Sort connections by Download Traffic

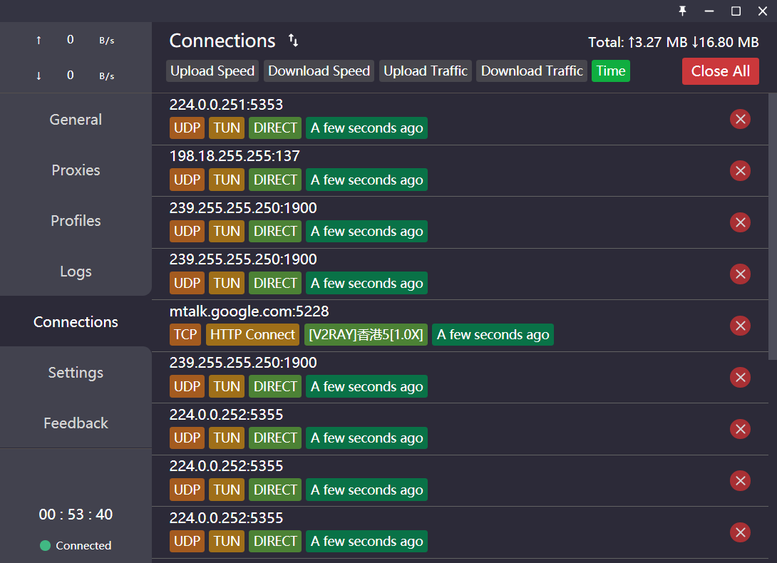pyautogui.click(x=532, y=71)
